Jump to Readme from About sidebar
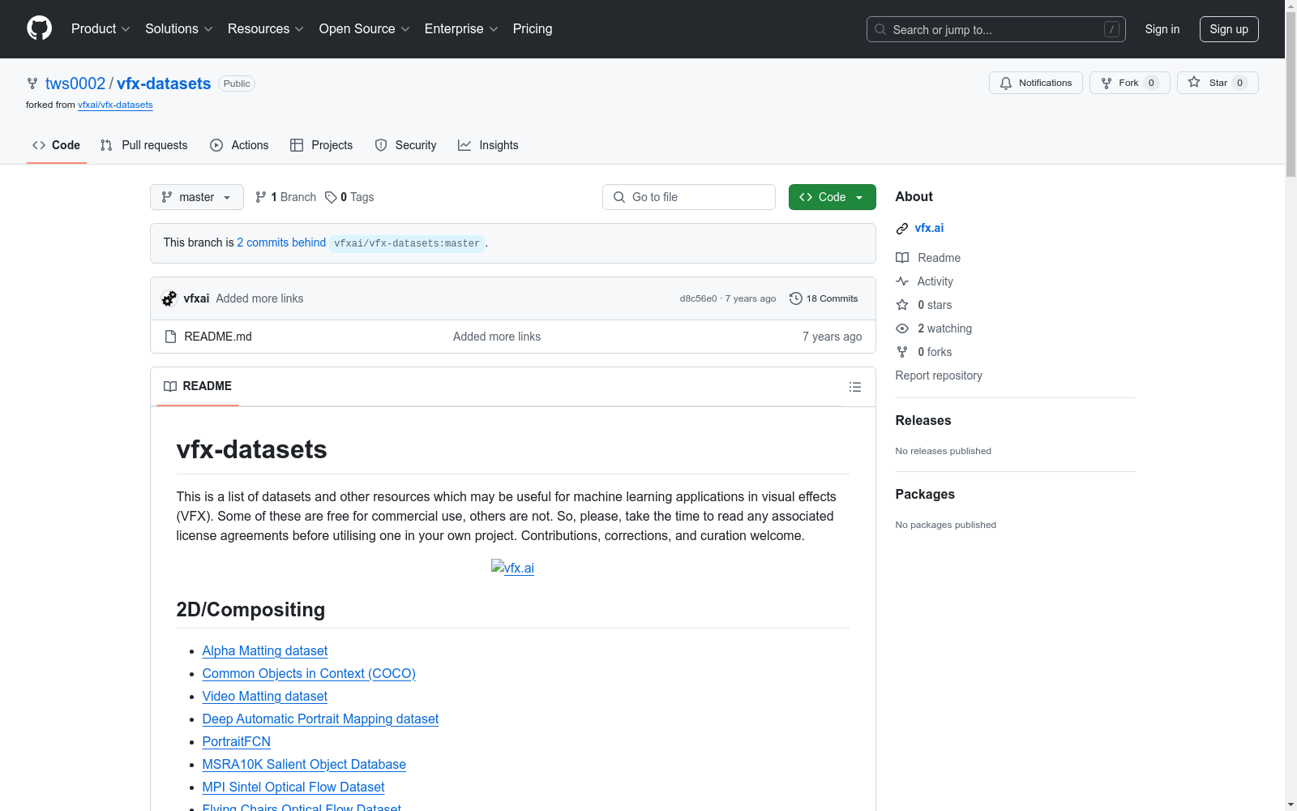This screenshot has height=811, width=1297. point(928,258)
